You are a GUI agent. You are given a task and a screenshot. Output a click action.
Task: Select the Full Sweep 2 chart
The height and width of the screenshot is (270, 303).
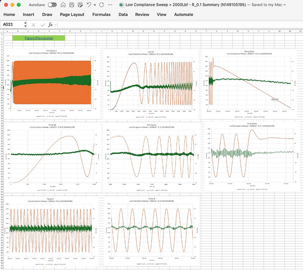click(52, 83)
